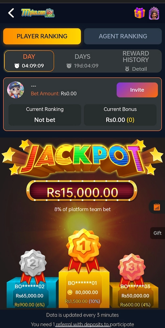Select the DAYS ranking period
165x328 pixels.
[82, 61]
